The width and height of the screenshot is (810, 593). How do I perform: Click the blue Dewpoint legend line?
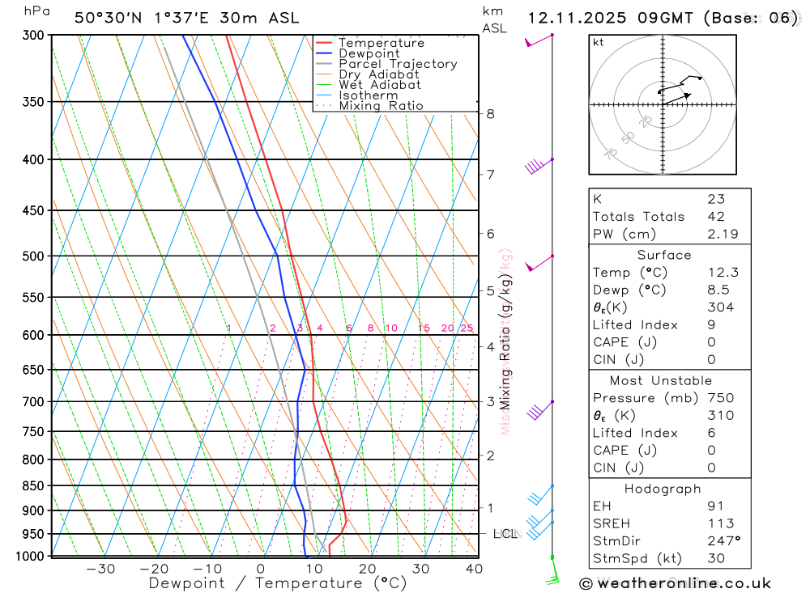[x=324, y=53]
